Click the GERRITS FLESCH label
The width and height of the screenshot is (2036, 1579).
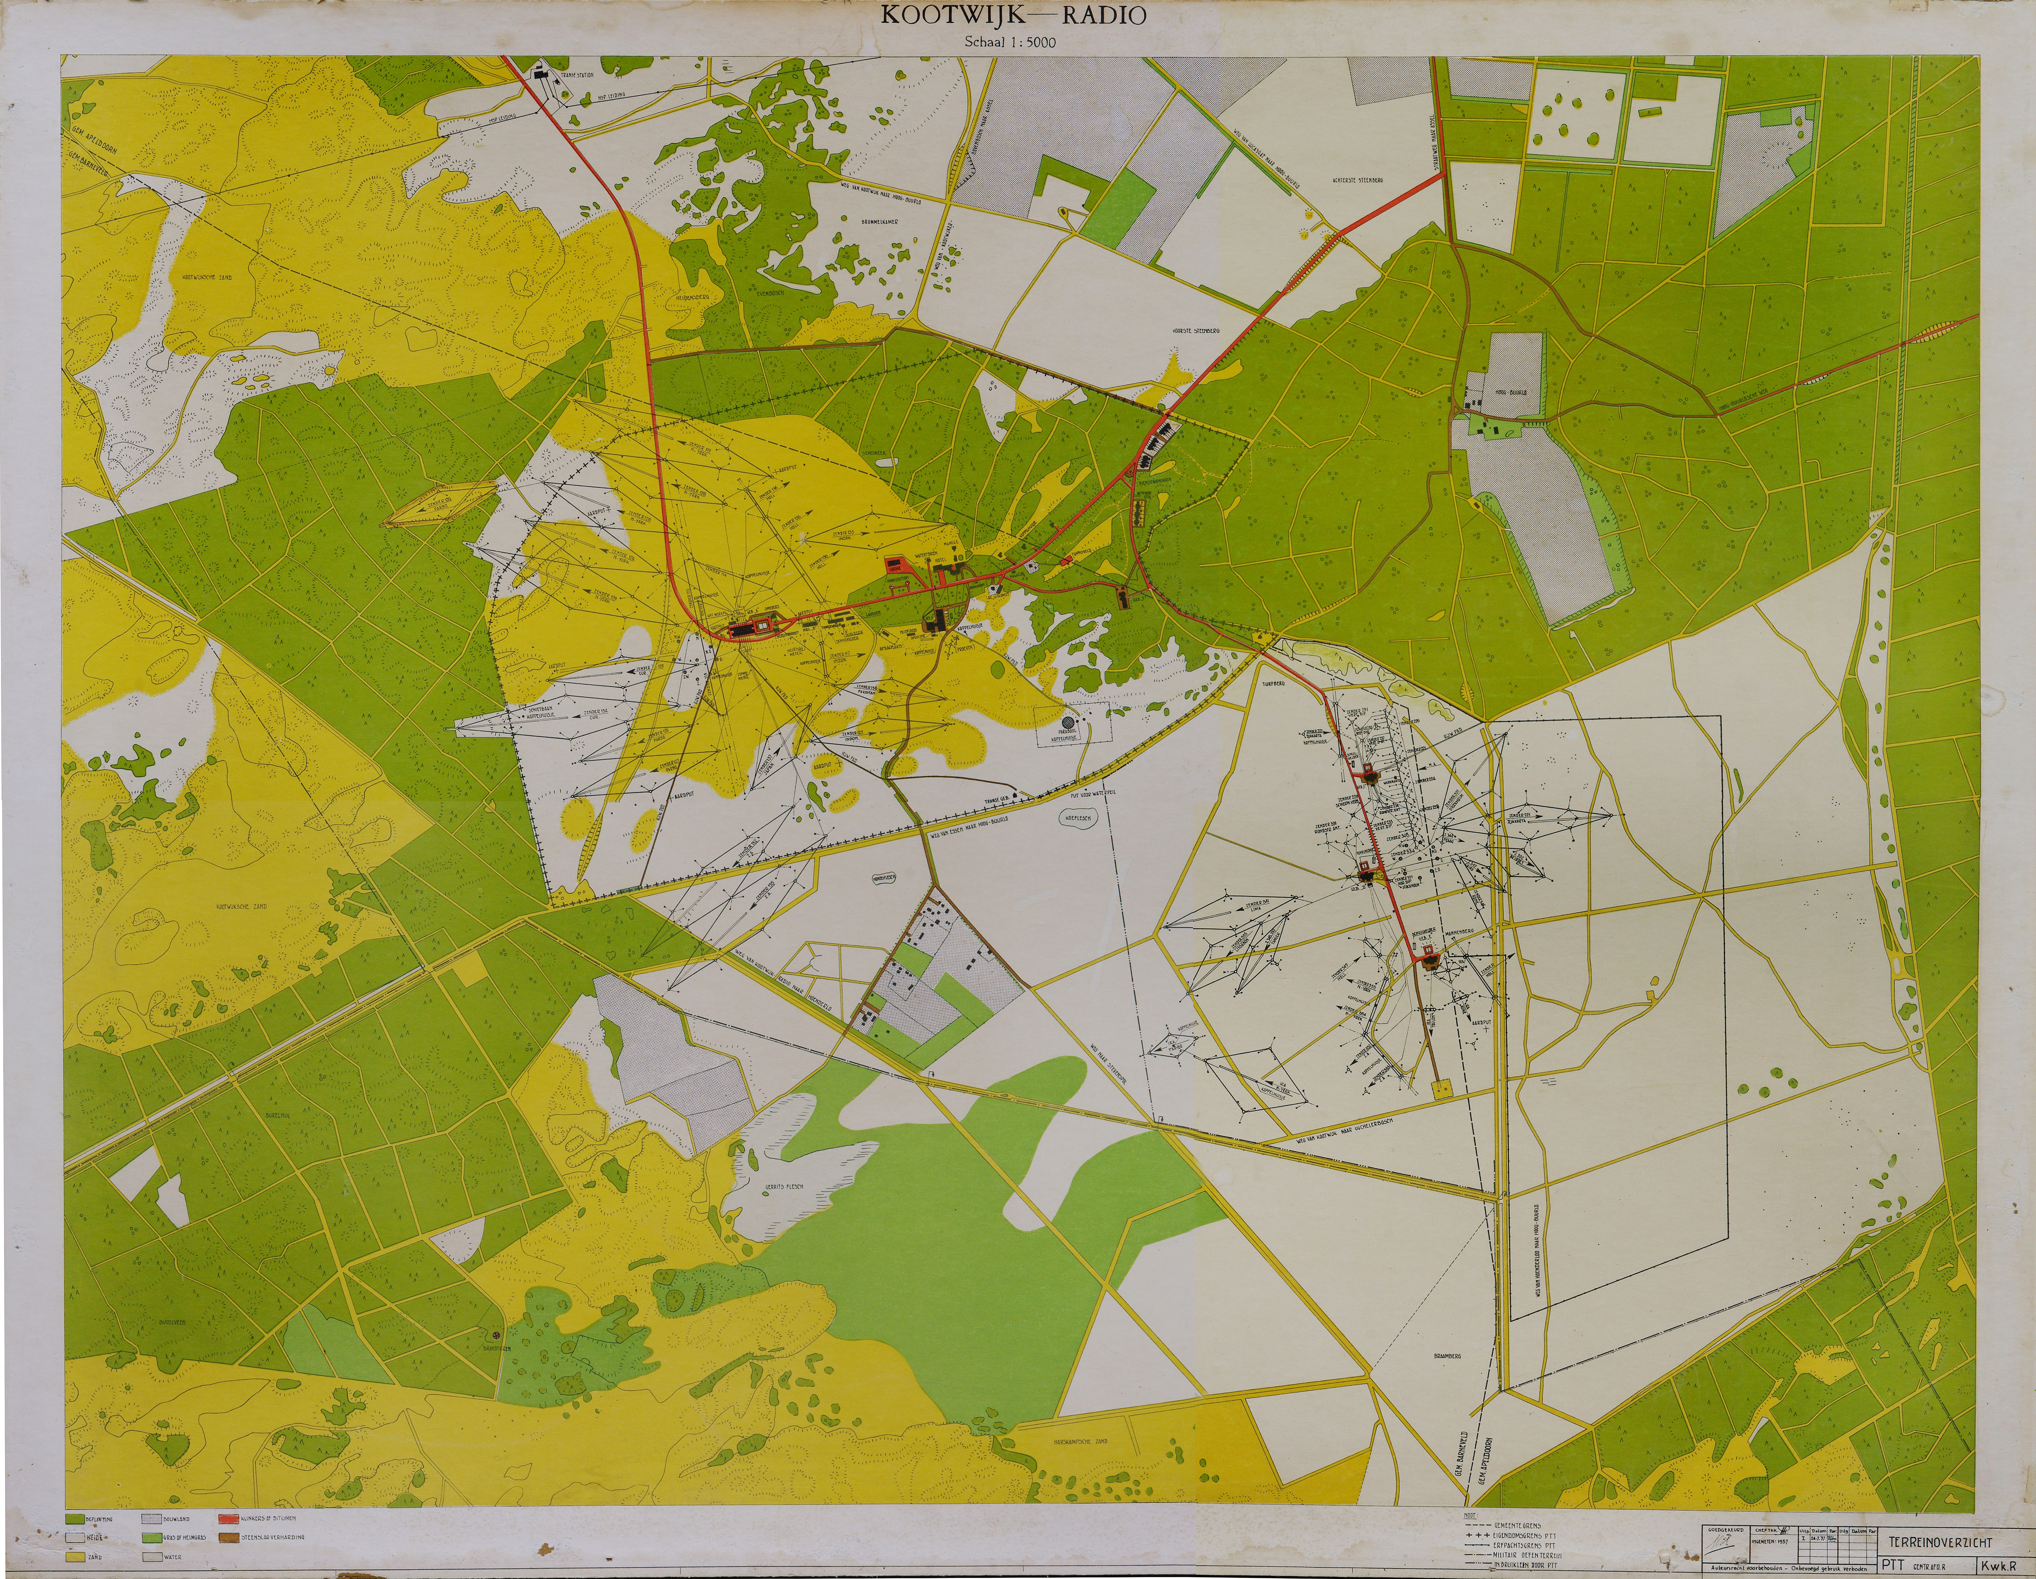click(784, 1187)
